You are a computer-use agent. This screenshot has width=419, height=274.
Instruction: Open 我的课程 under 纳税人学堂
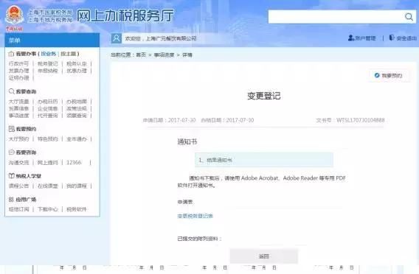pos(77,186)
